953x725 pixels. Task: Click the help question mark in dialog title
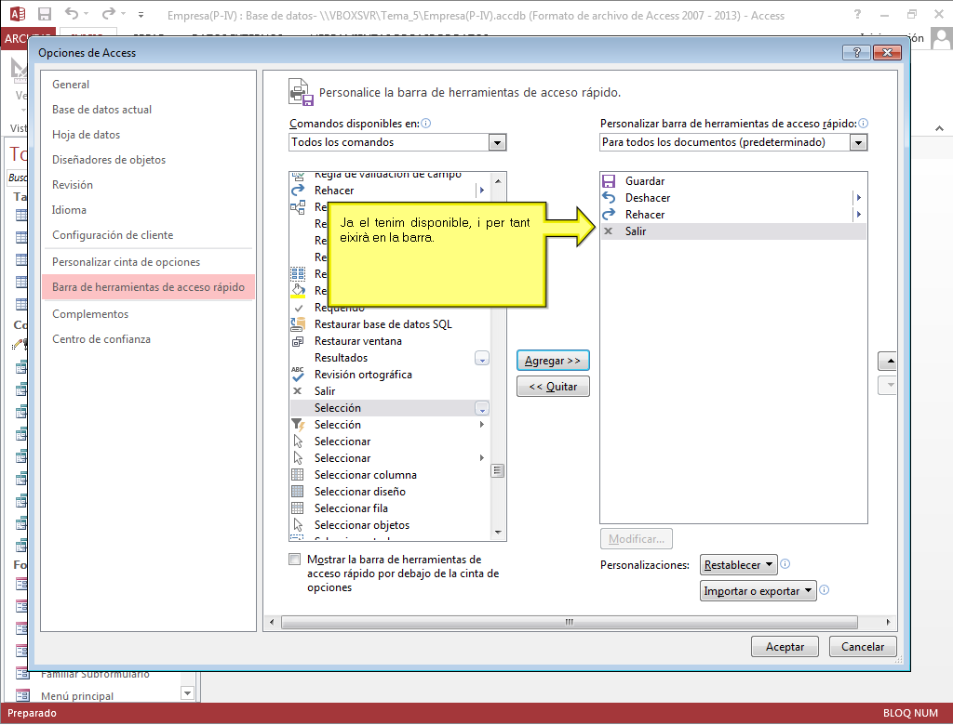pos(856,52)
